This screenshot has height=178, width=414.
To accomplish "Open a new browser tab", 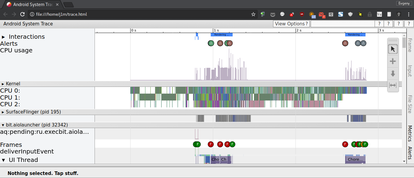I will click(x=69, y=5).
